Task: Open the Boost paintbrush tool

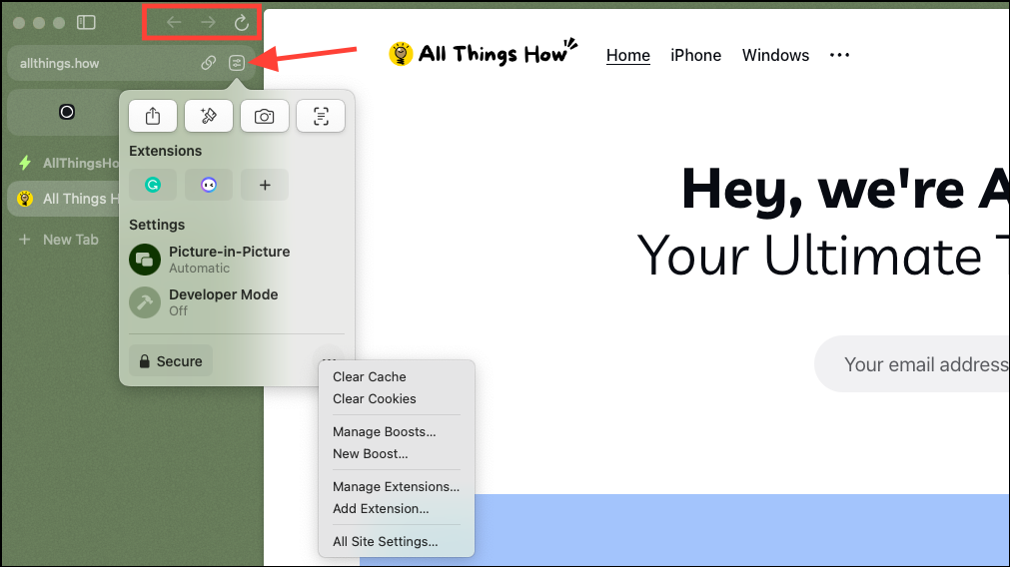Action: [x=209, y=116]
